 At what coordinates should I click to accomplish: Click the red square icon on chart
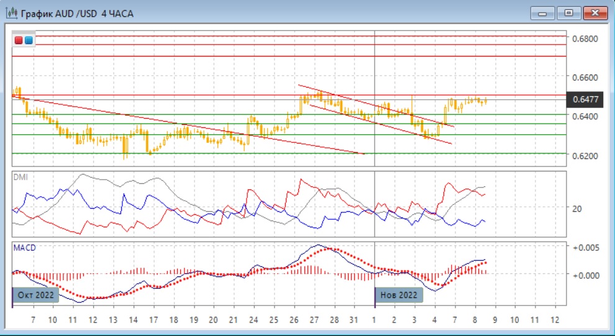click(x=19, y=40)
